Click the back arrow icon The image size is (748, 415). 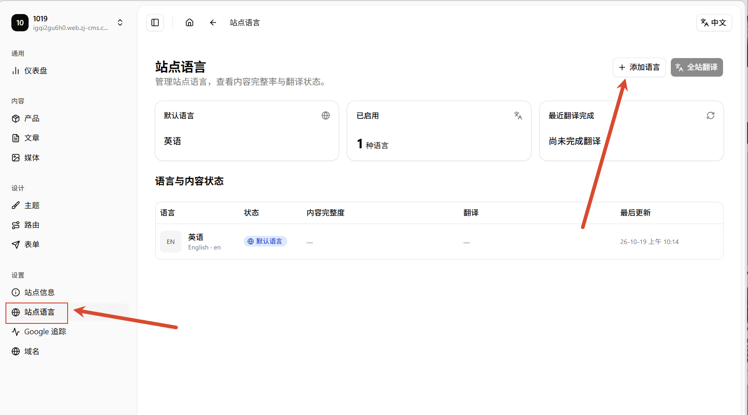pyautogui.click(x=213, y=23)
